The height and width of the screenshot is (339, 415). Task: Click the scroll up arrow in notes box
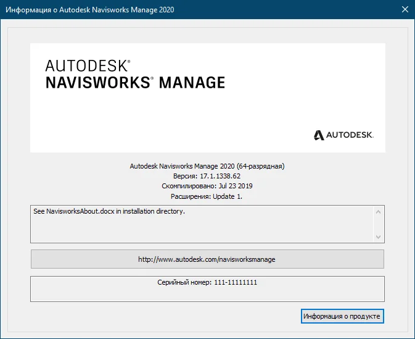tap(379, 212)
